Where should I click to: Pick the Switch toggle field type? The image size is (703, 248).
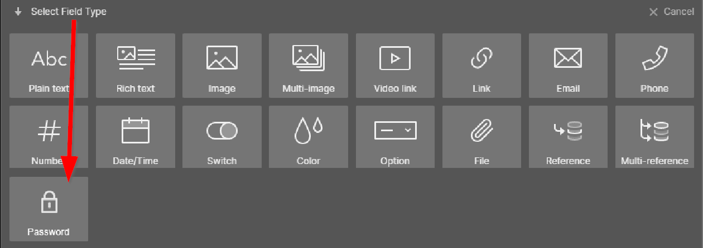pyautogui.click(x=222, y=137)
